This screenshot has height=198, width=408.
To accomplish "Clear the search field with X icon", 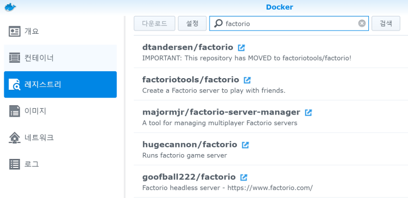I will click(362, 24).
